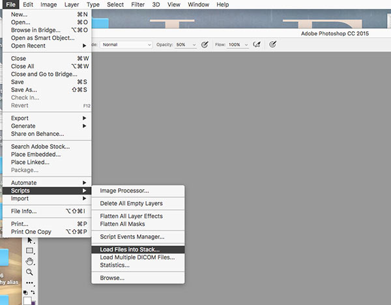The width and height of the screenshot is (391, 305).
Task: Open the Layer menu
Action: click(x=72, y=5)
